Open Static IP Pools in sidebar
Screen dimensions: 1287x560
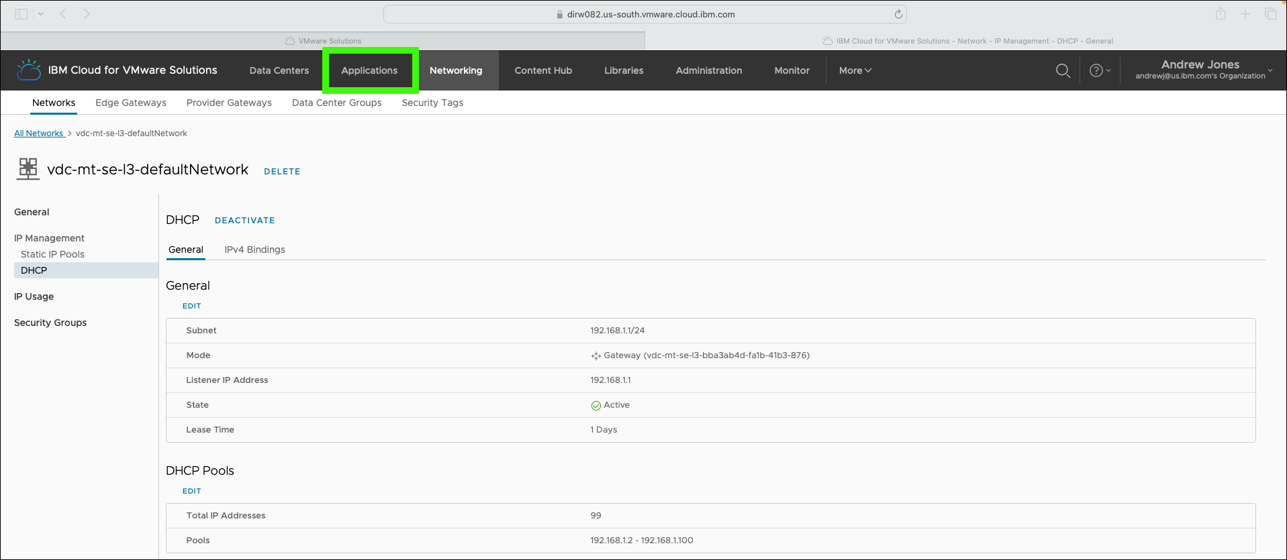tap(52, 254)
